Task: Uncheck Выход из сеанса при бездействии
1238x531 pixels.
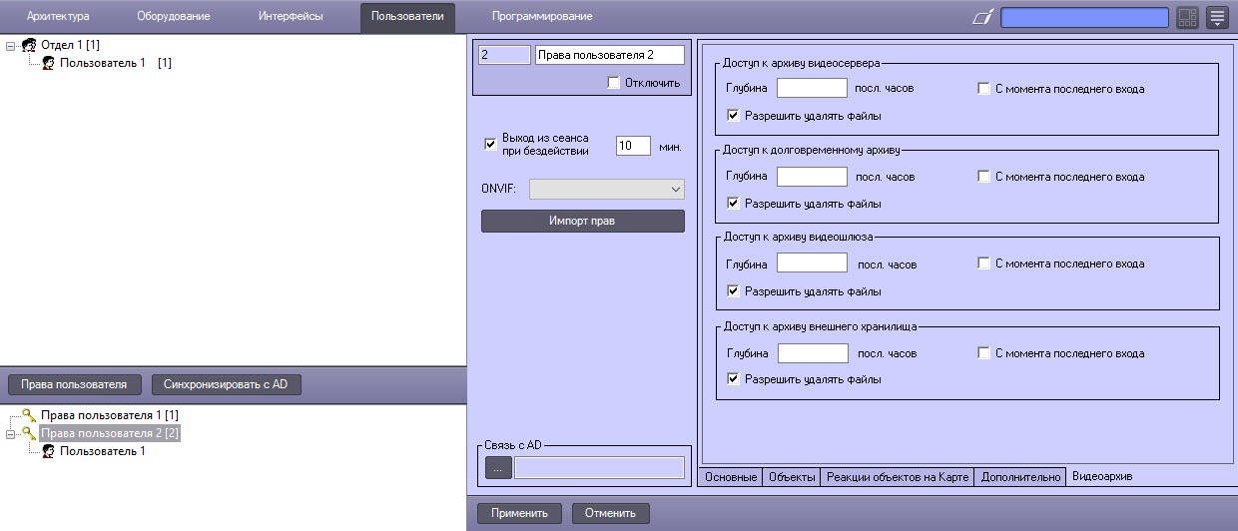Action: [490, 144]
